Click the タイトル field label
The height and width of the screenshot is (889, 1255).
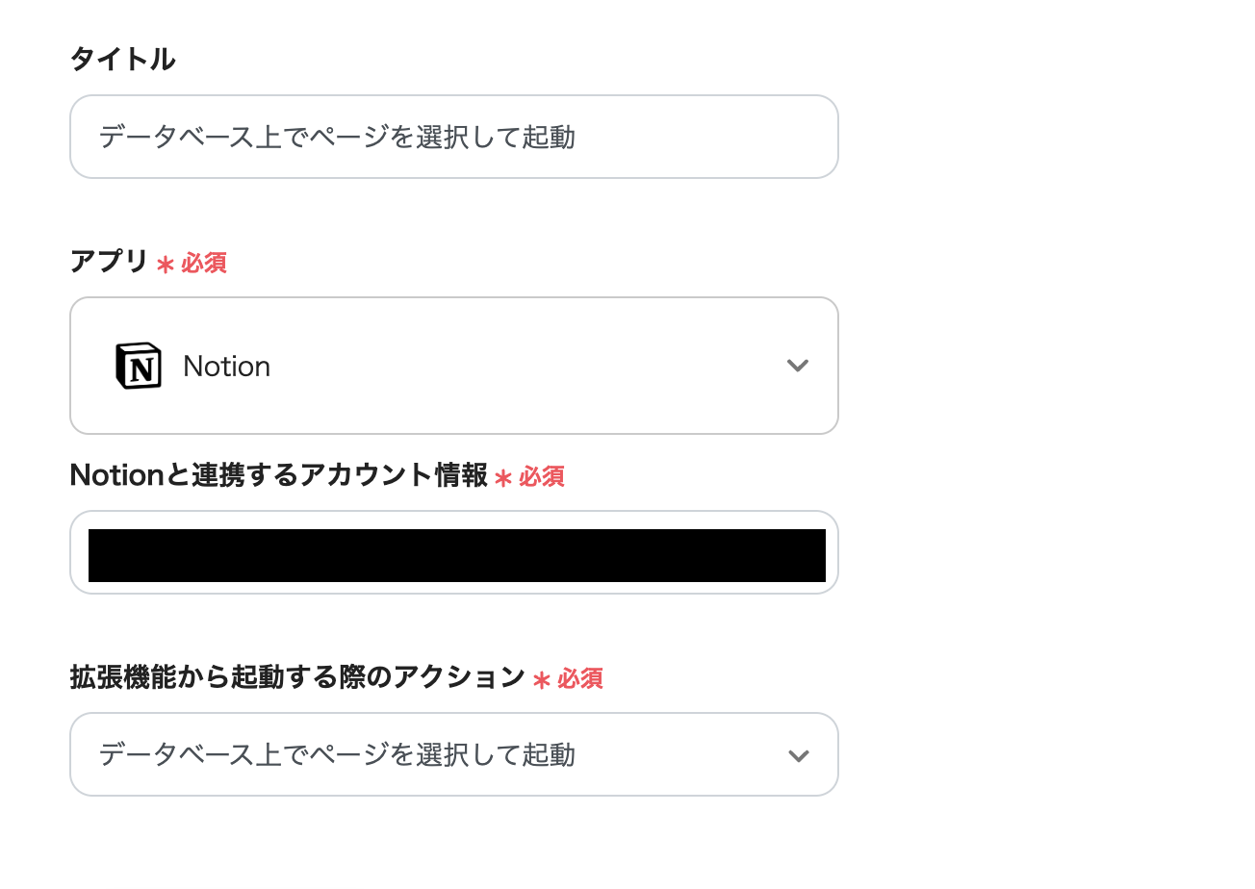point(122,60)
